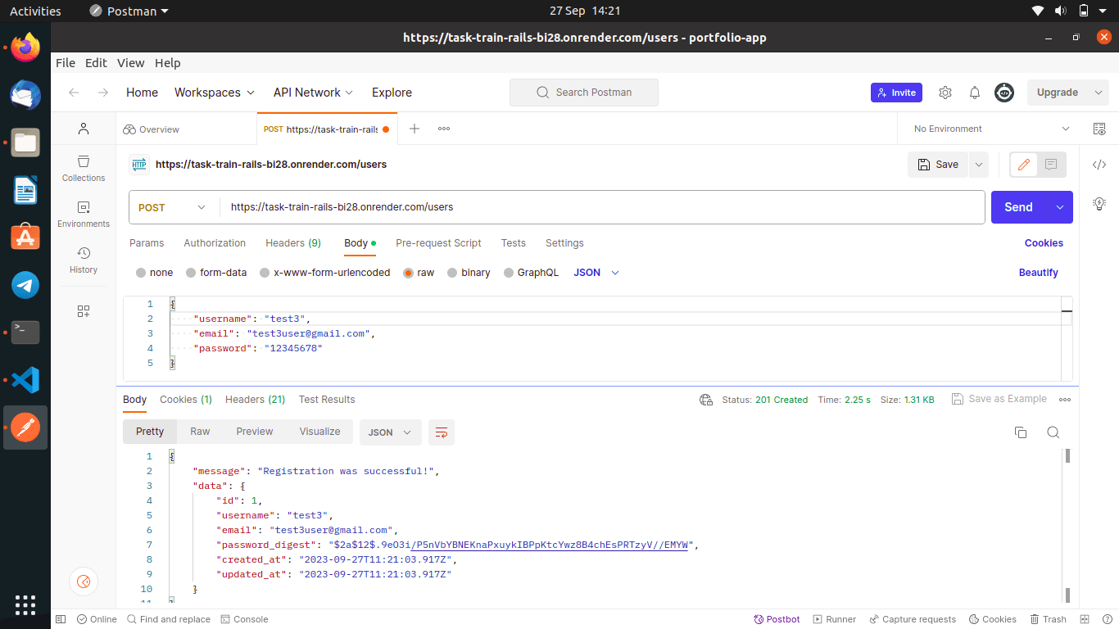Open the JSON body format dropdown

[596, 273]
